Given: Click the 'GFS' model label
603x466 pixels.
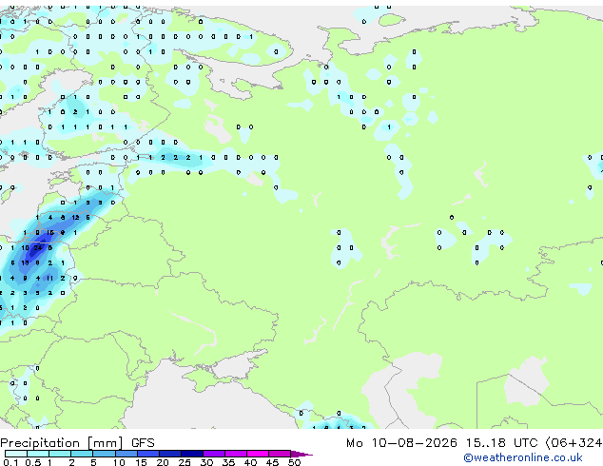Looking at the screenshot, I should pyautogui.click(x=143, y=443).
